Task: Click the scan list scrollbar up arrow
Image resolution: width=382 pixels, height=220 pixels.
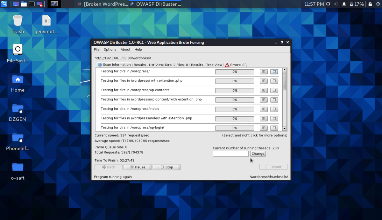Action: (285, 70)
